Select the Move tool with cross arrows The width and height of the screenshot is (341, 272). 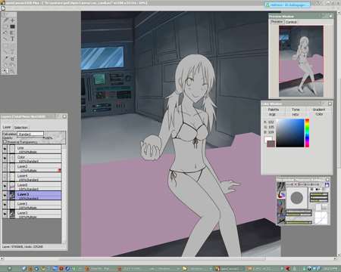(12, 20)
